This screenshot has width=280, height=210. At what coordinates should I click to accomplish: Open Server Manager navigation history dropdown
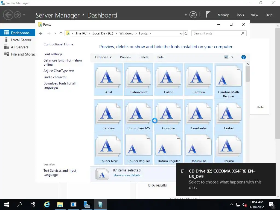click(x=24, y=15)
